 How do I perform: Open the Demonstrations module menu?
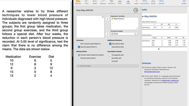pyautogui.click(x=145, y=2)
